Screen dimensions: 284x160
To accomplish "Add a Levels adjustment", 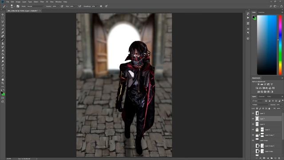I will pos(262,84).
